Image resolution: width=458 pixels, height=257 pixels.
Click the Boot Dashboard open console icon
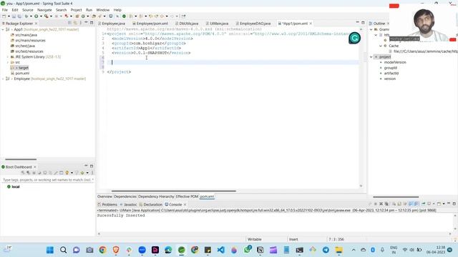pyautogui.click(x=61, y=173)
